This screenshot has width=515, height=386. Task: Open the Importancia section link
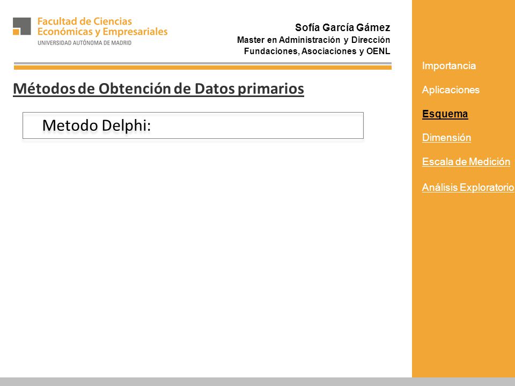pyautogui.click(x=448, y=65)
